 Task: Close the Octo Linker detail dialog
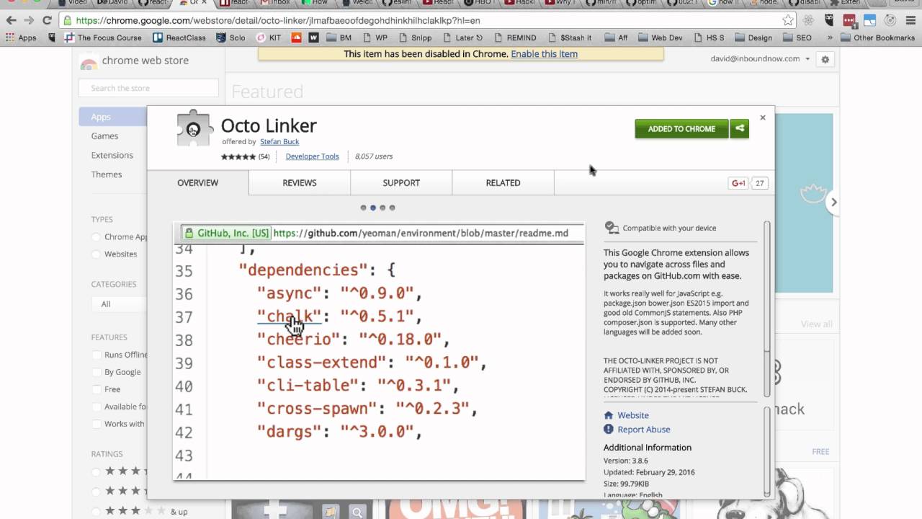click(763, 117)
